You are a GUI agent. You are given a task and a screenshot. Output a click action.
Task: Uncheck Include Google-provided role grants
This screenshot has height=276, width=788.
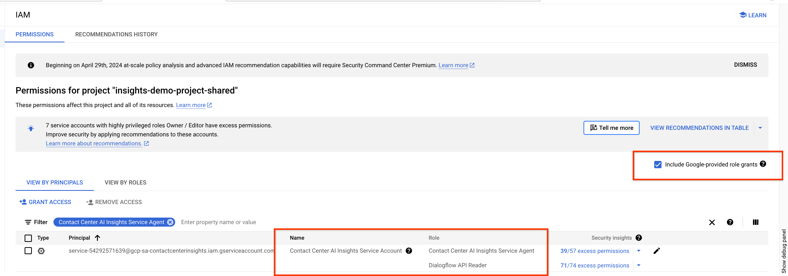tap(658, 164)
